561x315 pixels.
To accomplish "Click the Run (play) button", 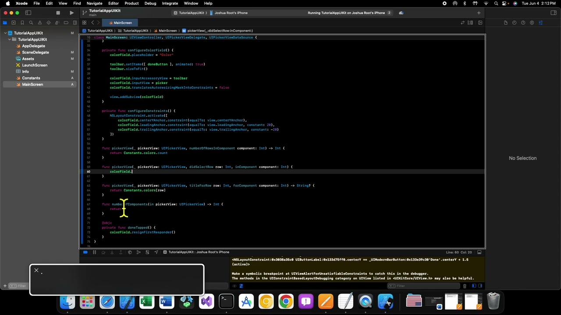I will 71,13.
